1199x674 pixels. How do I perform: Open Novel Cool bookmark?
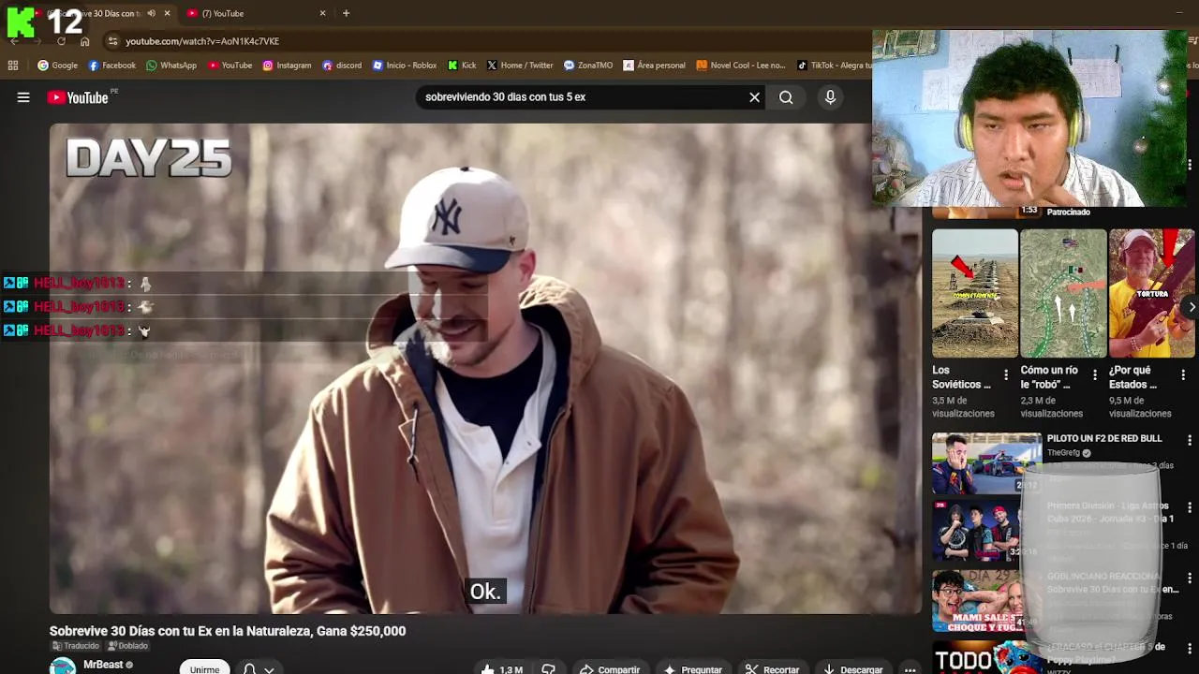[741, 66]
